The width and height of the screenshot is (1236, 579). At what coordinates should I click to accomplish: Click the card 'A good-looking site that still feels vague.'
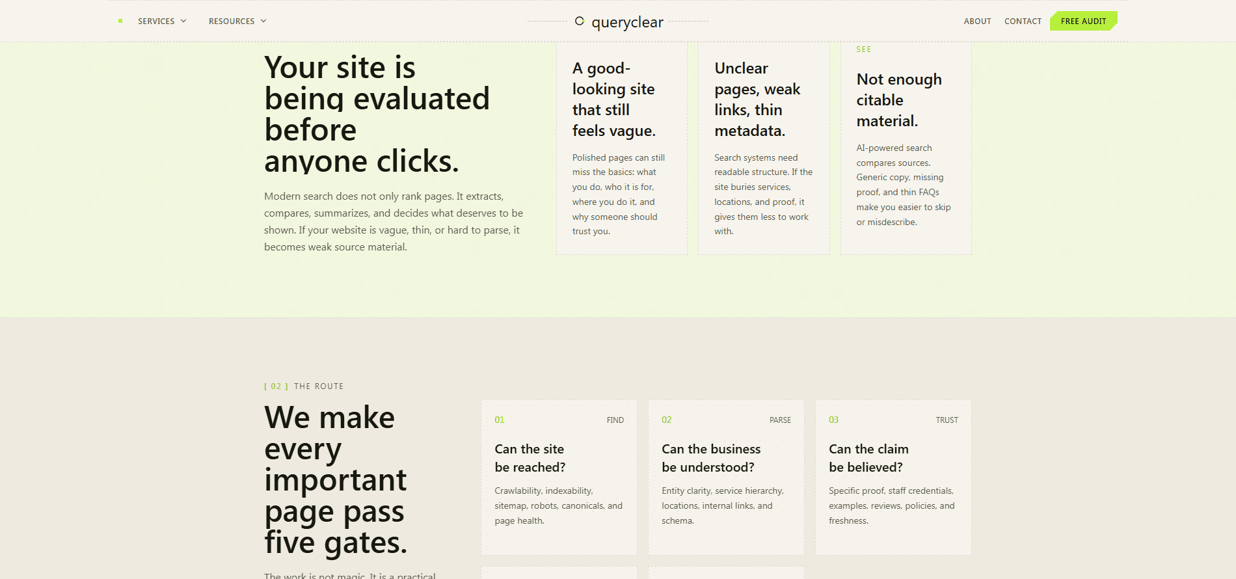(x=622, y=148)
